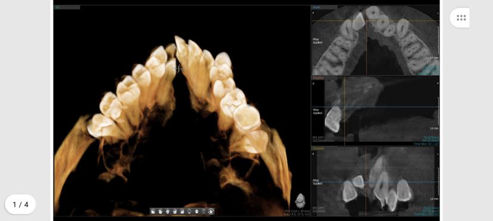The image size is (493, 221).
Task: Click 'Filter Applied' text in Sagittal view
Action: [317, 112]
